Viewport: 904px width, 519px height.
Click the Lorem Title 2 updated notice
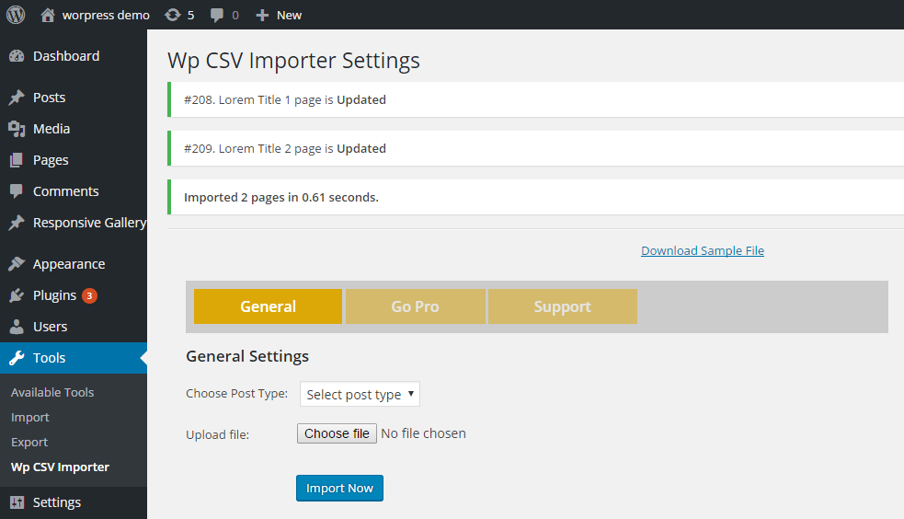click(x=535, y=149)
